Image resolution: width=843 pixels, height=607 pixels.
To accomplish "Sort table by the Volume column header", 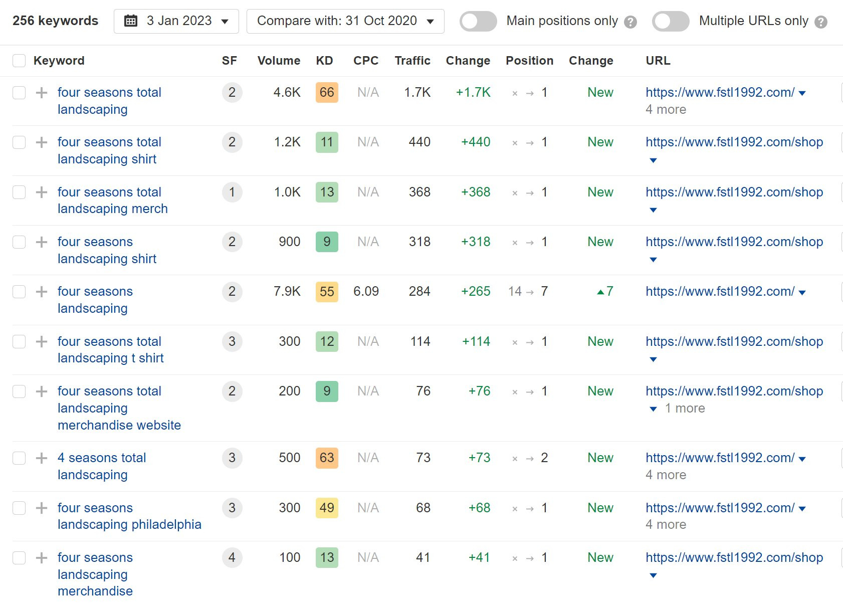I will click(x=278, y=60).
